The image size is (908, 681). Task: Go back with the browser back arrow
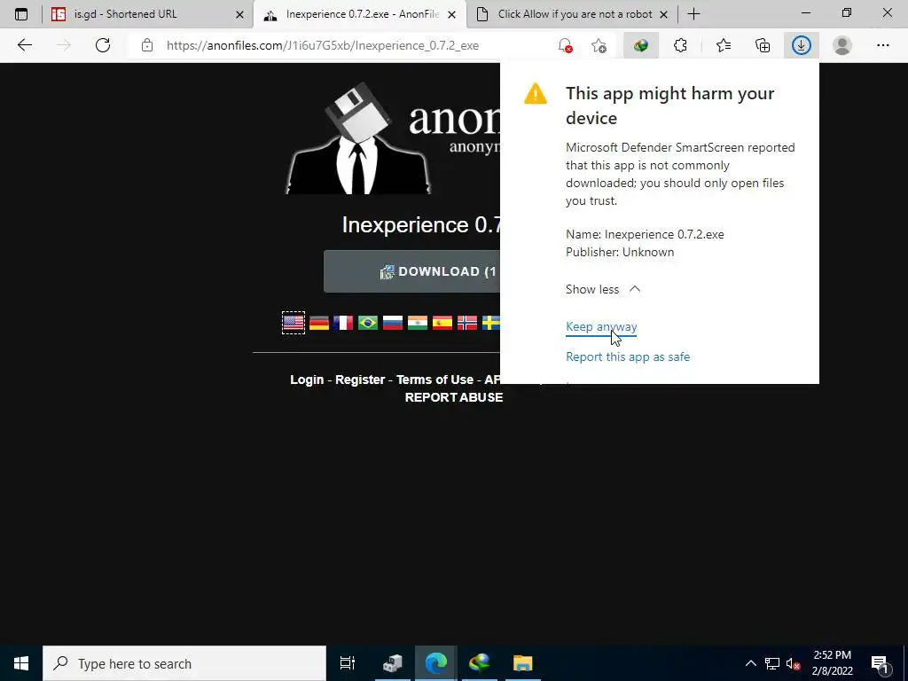tap(24, 45)
